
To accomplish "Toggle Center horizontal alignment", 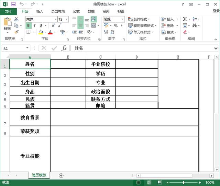I will click(x=80, y=25).
